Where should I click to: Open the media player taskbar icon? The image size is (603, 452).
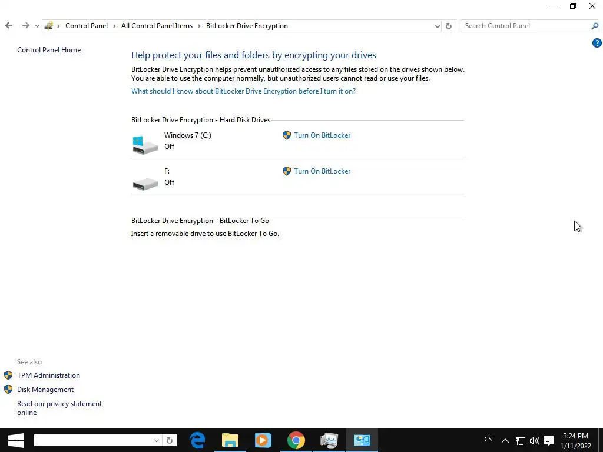pyautogui.click(x=263, y=440)
